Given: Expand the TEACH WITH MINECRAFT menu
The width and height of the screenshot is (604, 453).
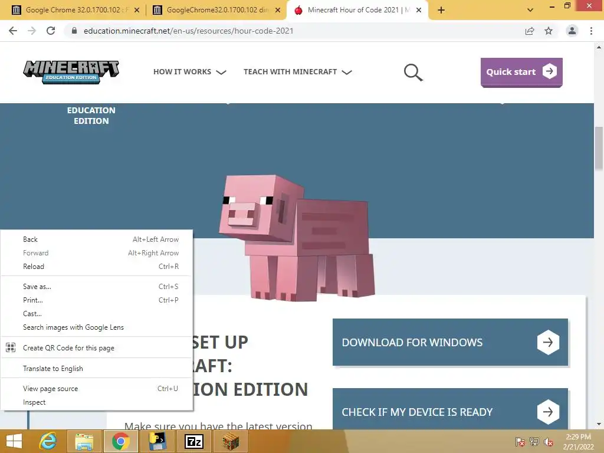Looking at the screenshot, I should 298,72.
